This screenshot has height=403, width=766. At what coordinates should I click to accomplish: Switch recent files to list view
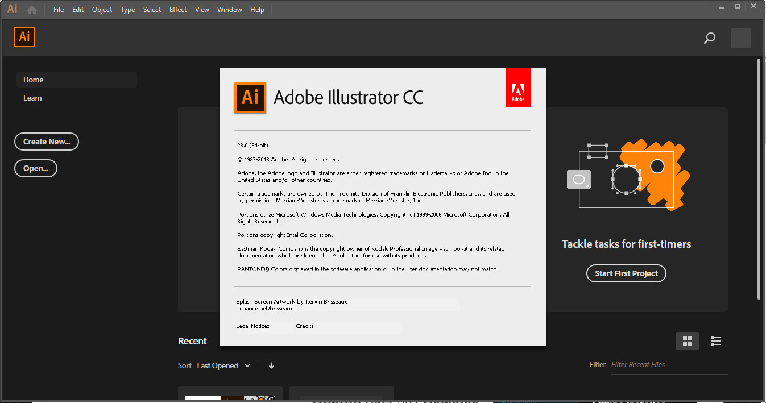[716, 341]
